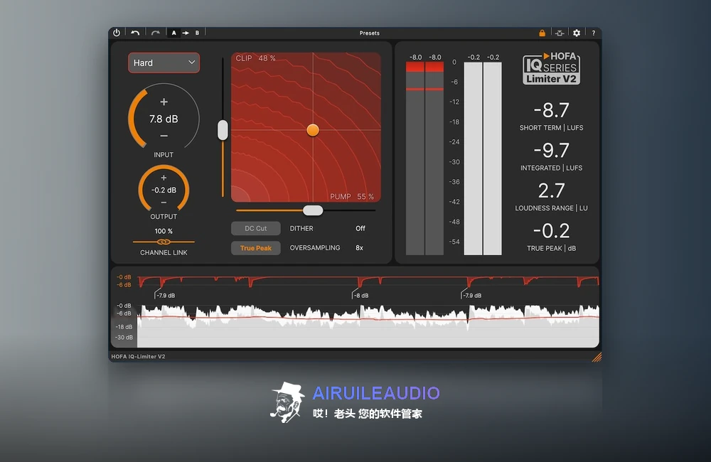Toggle the orange lock icon

click(x=542, y=33)
